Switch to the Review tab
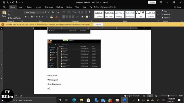 [69, 7]
